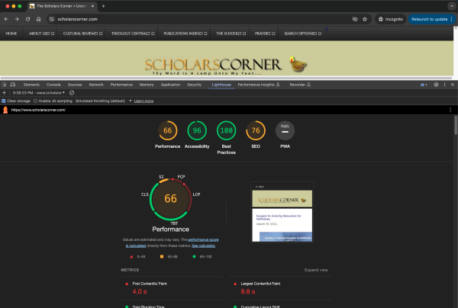Image resolution: width=458 pixels, height=308 pixels.
Task: Bookmark this page with star icon
Action: point(365,19)
